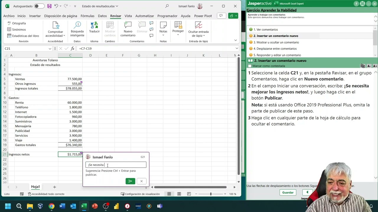Decrease font size with A- button

point(369,66)
